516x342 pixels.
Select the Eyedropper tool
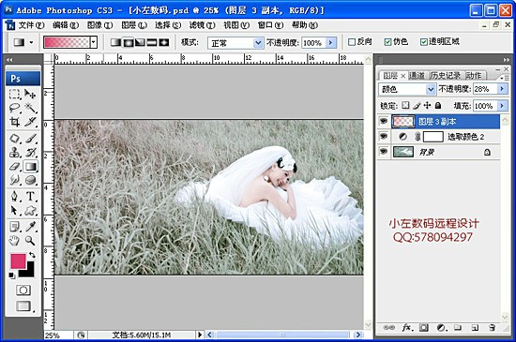(x=30, y=227)
